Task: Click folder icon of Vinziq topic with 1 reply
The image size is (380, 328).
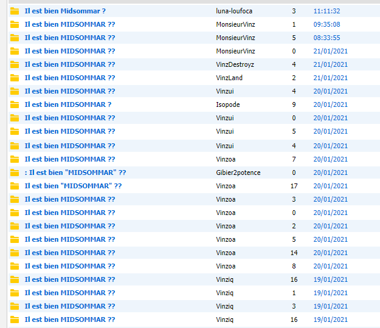Action: [15, 293]
